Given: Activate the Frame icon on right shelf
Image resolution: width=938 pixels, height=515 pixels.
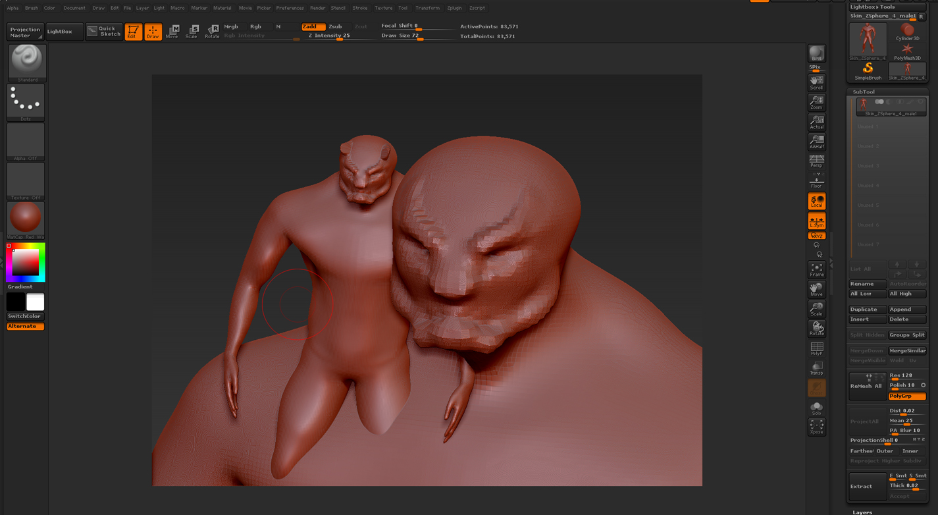Looking at the screenshot, I should click(x=816, y=267).
